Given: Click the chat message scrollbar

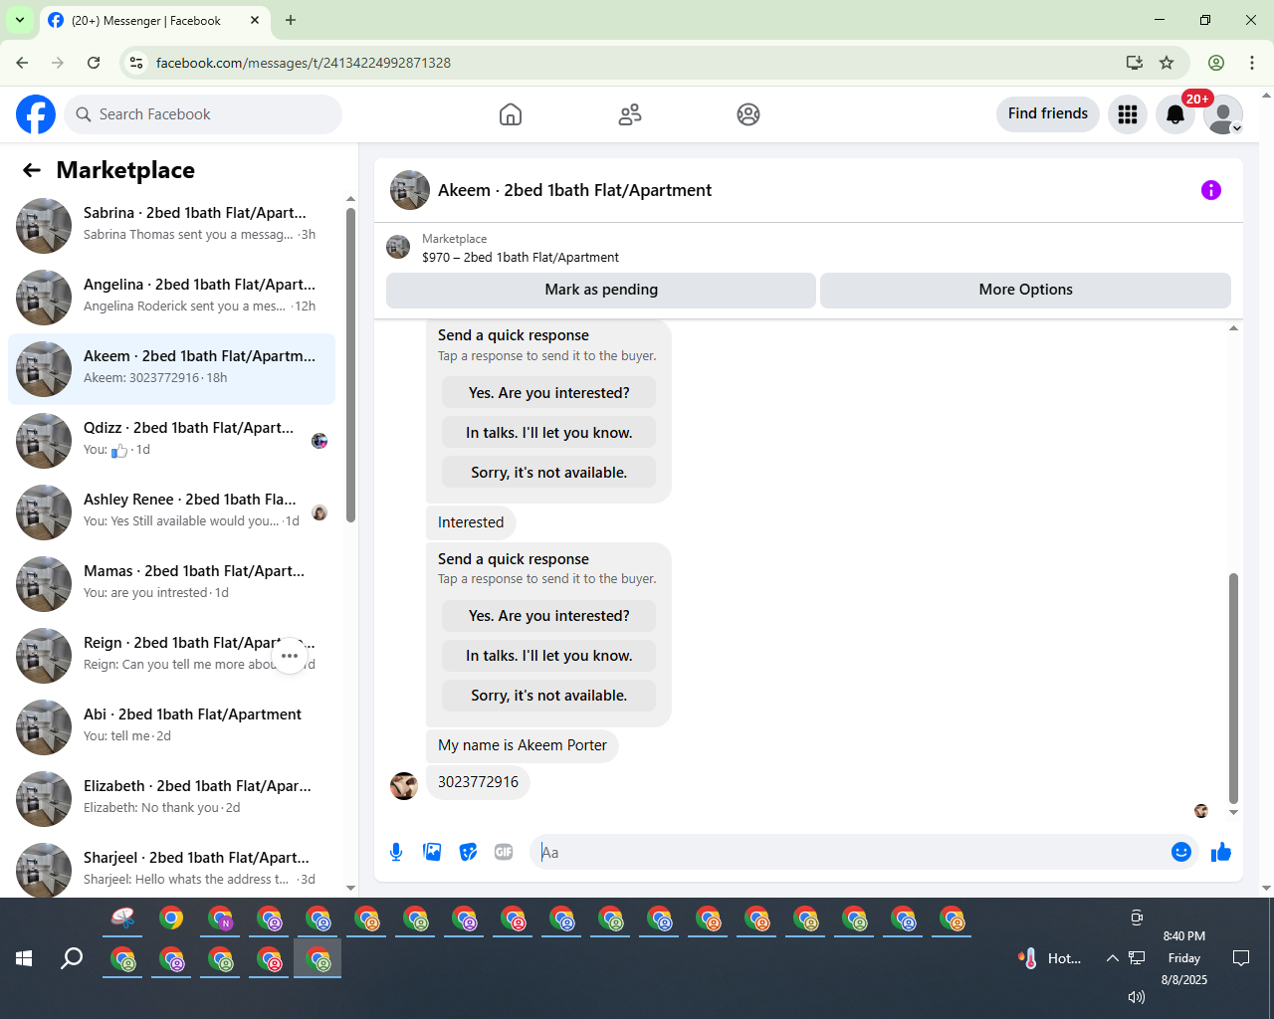Looking at the screenshot, I should 1233,687.
